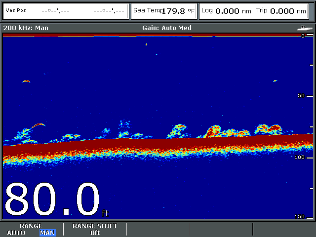This screenshot has height=237, width=316.
Task: Select AUTO range mode
Action: point(16,233)
